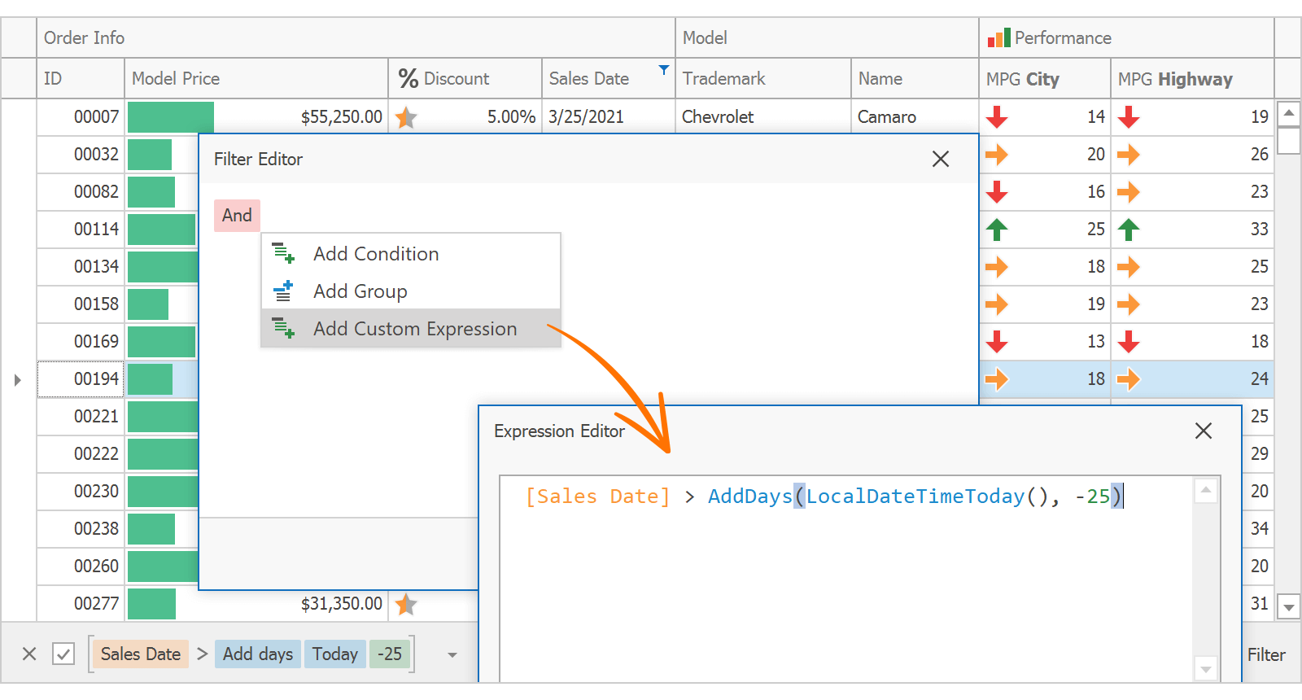
Task: Sort by the Trademark column header
Action: 763,79
